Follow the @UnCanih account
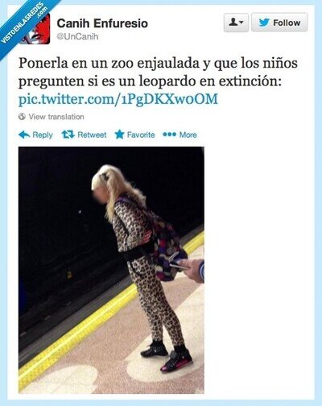 pos(279,23)
